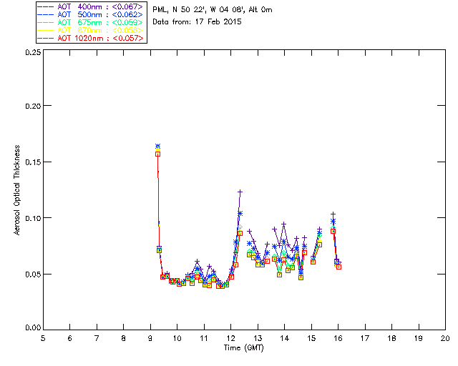Screen dimensions: 458x366
Task: Click the x-axis tick label 12
Action: point(230,338)
